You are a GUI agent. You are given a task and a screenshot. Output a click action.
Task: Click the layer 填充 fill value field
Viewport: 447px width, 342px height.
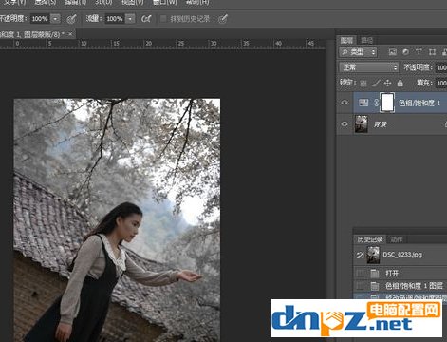441,84
